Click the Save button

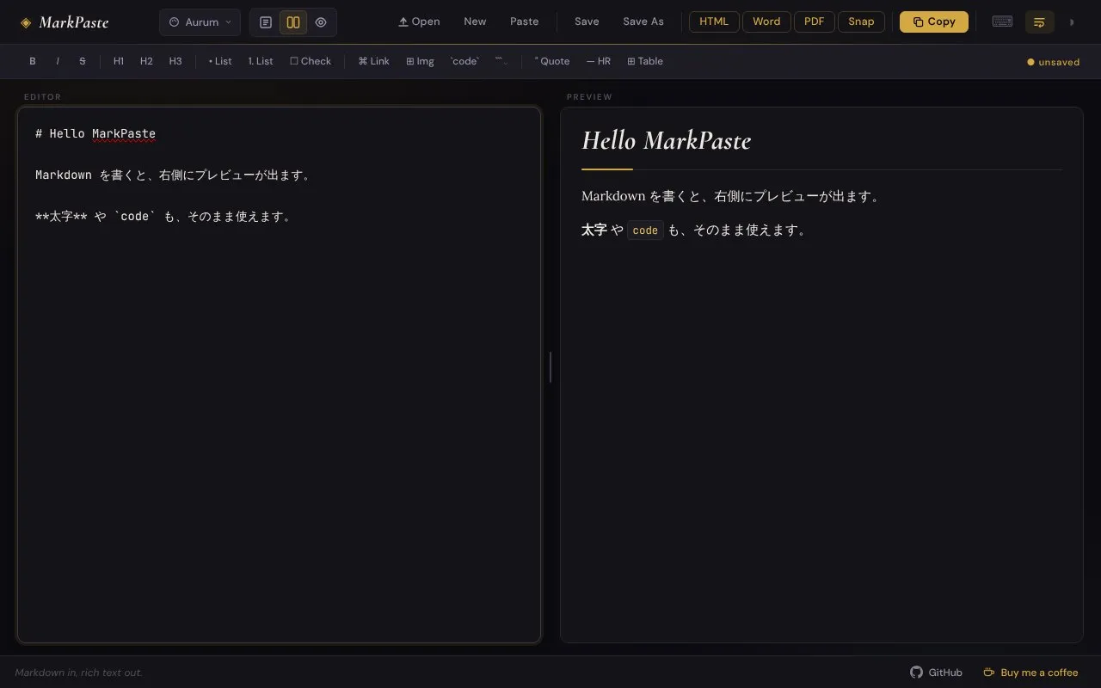coord(587,22)
